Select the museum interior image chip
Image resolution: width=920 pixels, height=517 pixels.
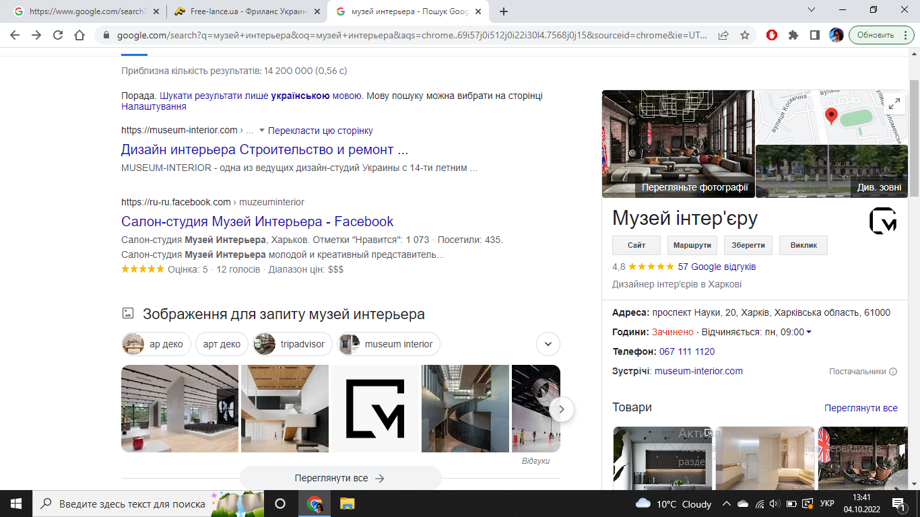click(389, 344)
